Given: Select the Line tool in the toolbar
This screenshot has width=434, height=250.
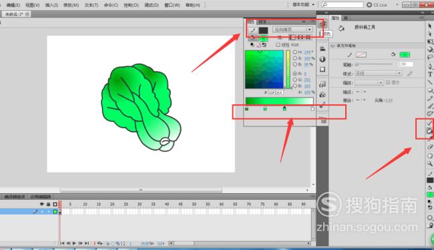Looking at the screenshot, I should (430, 82).
